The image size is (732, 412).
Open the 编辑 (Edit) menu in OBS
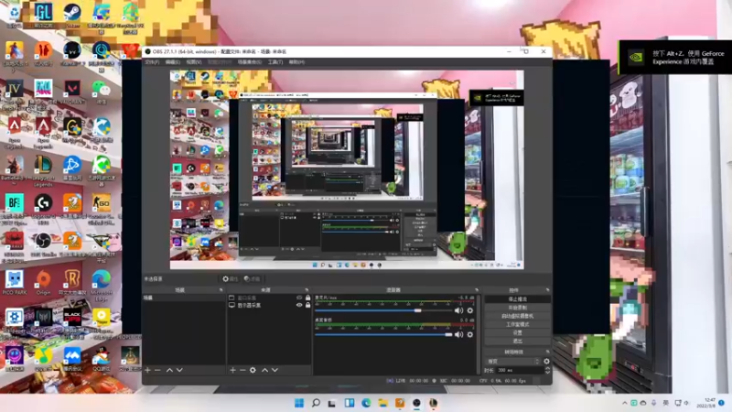pos(172,62)
